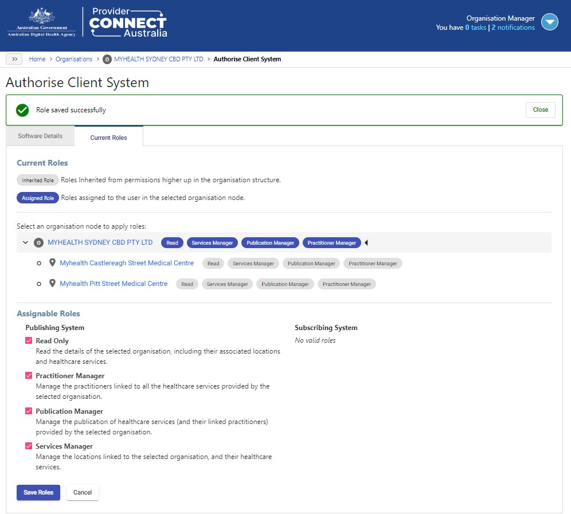Expand the sidebar with the double-chevron button
Screen dimensions: 571x514
14,59
